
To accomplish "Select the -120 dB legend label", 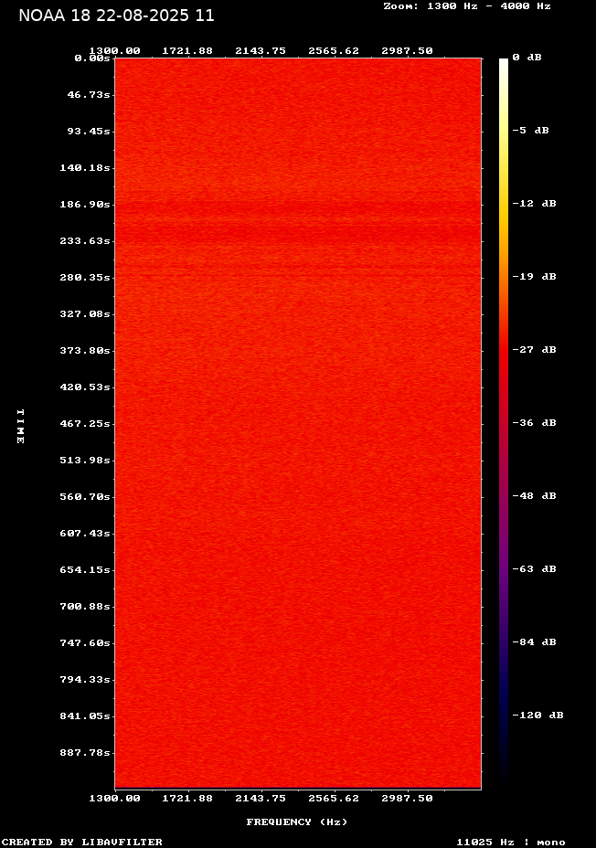I will point(537,715).
